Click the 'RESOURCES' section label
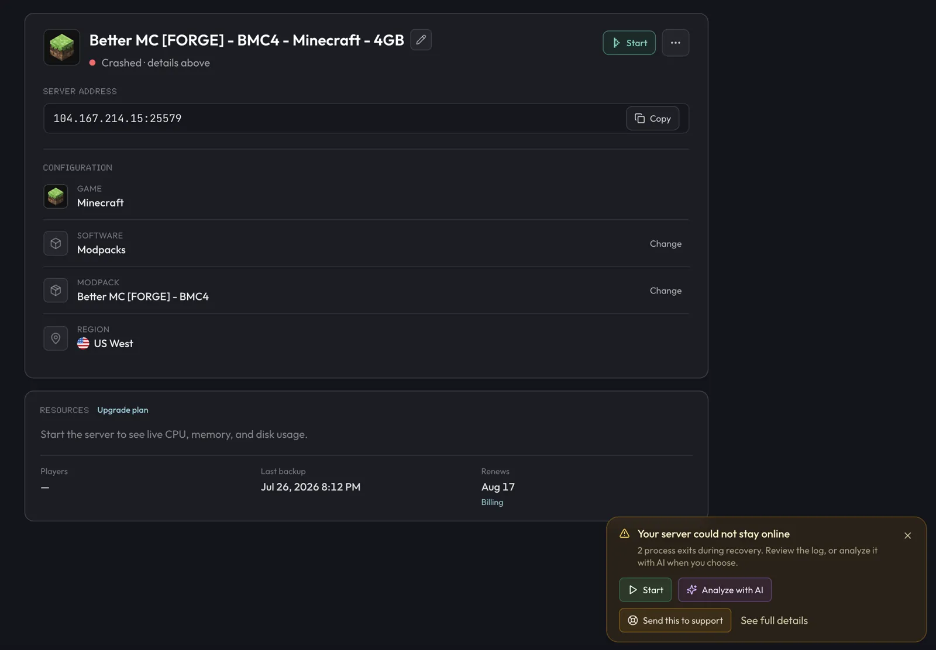The image size is (936, 650). click(64, 410)
